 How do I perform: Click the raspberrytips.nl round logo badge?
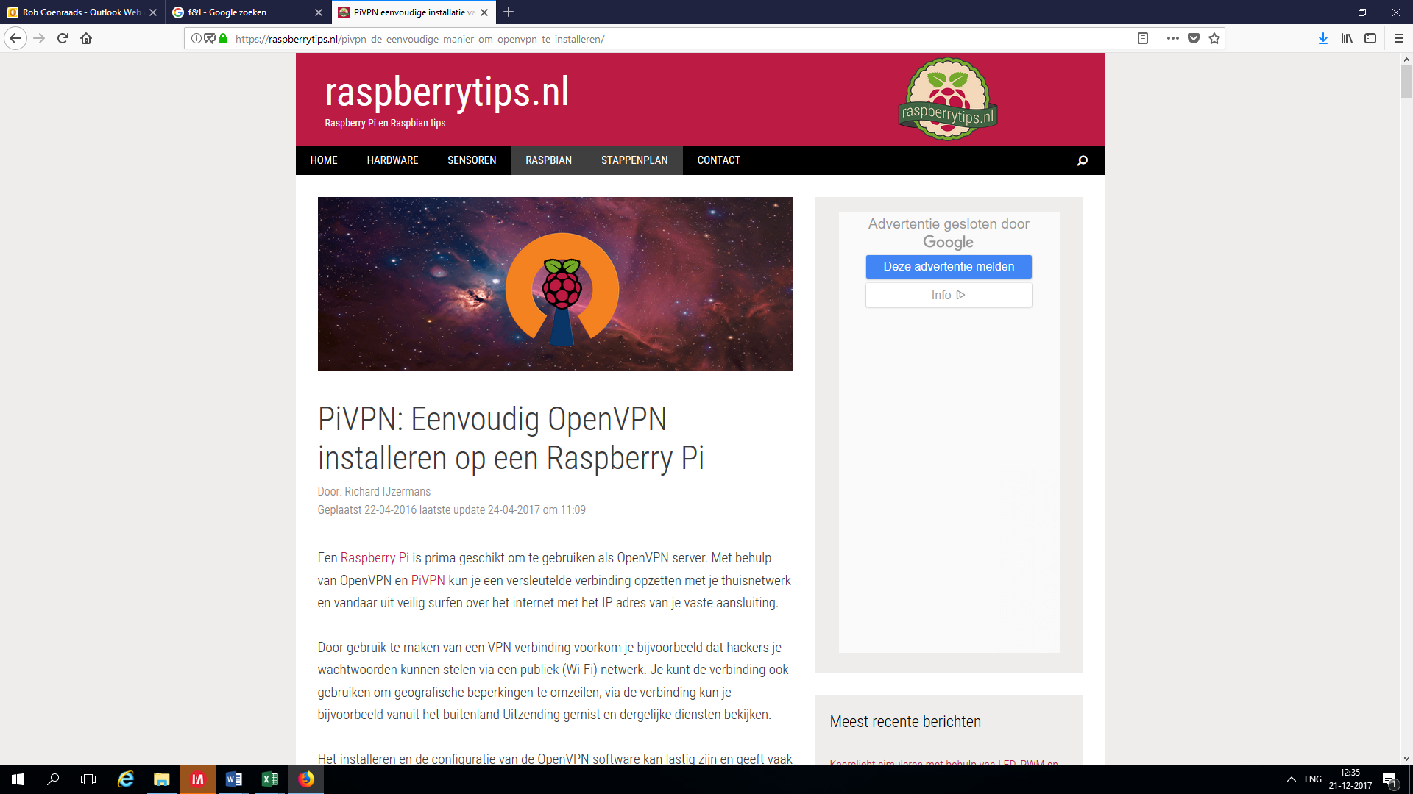tap(948, 99)
